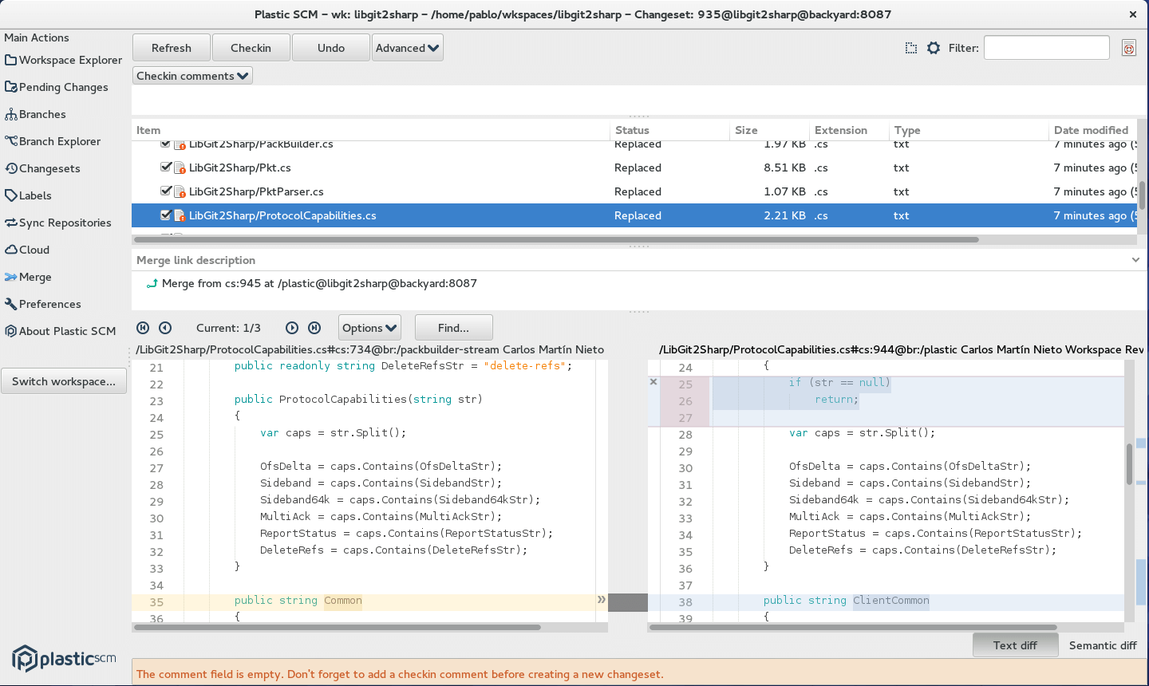Open the Labels view
The height and width of the screenshot is (686, 1149).
pos(29,195)
